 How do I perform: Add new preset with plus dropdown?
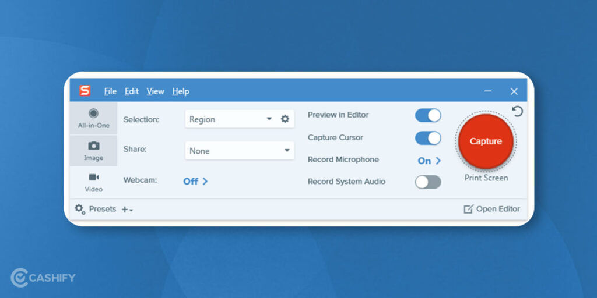[127, 210]
